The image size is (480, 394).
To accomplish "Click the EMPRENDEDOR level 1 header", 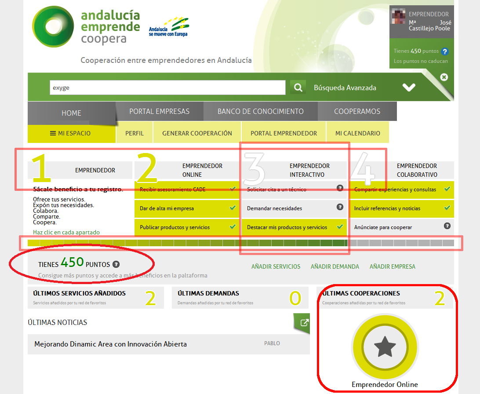I will (x=80, y=170).
